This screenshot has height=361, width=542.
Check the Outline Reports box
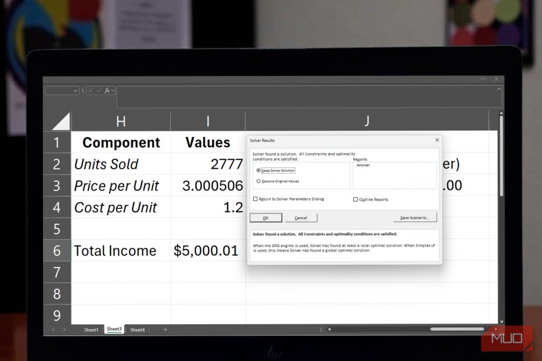(x=356, y=199)
